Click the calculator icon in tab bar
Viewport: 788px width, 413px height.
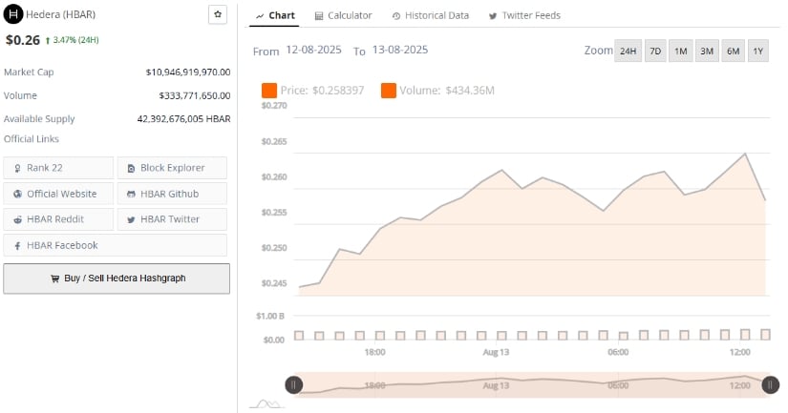point(319,16)
